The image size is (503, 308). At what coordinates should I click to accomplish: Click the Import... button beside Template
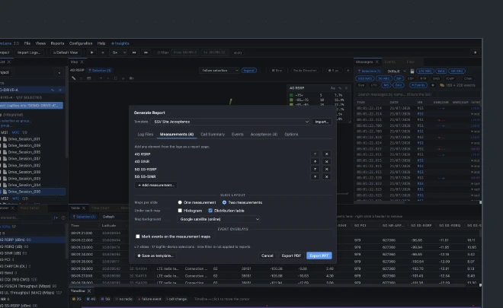tap(322, 122)
